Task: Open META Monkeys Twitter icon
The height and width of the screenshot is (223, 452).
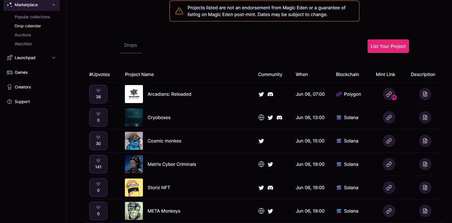Action: 270,211
